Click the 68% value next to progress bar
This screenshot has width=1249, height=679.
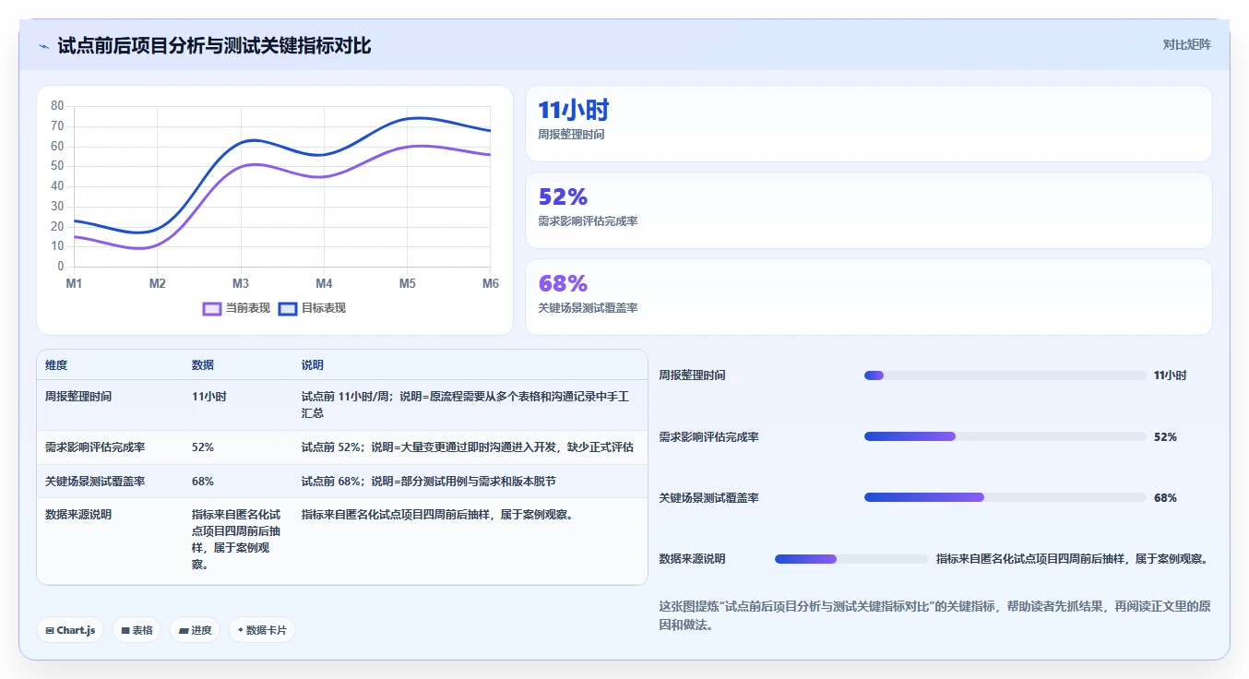point(1165,498)
